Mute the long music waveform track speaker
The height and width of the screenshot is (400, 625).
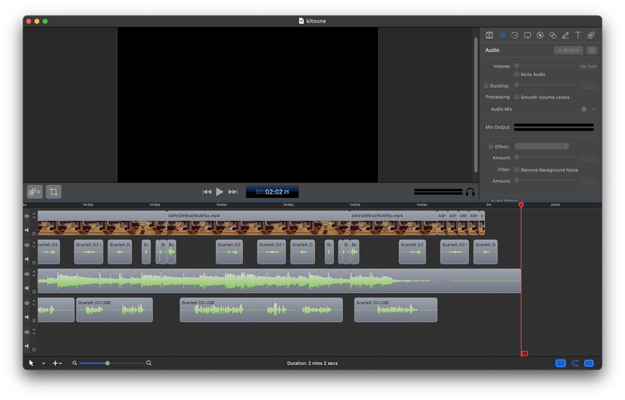pos(27,288)
